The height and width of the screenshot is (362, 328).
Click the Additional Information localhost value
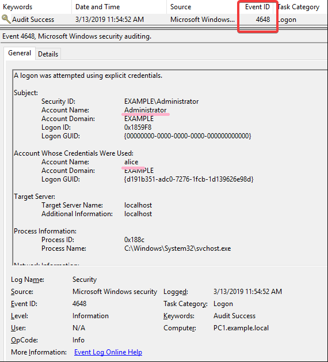pos(138,214)
